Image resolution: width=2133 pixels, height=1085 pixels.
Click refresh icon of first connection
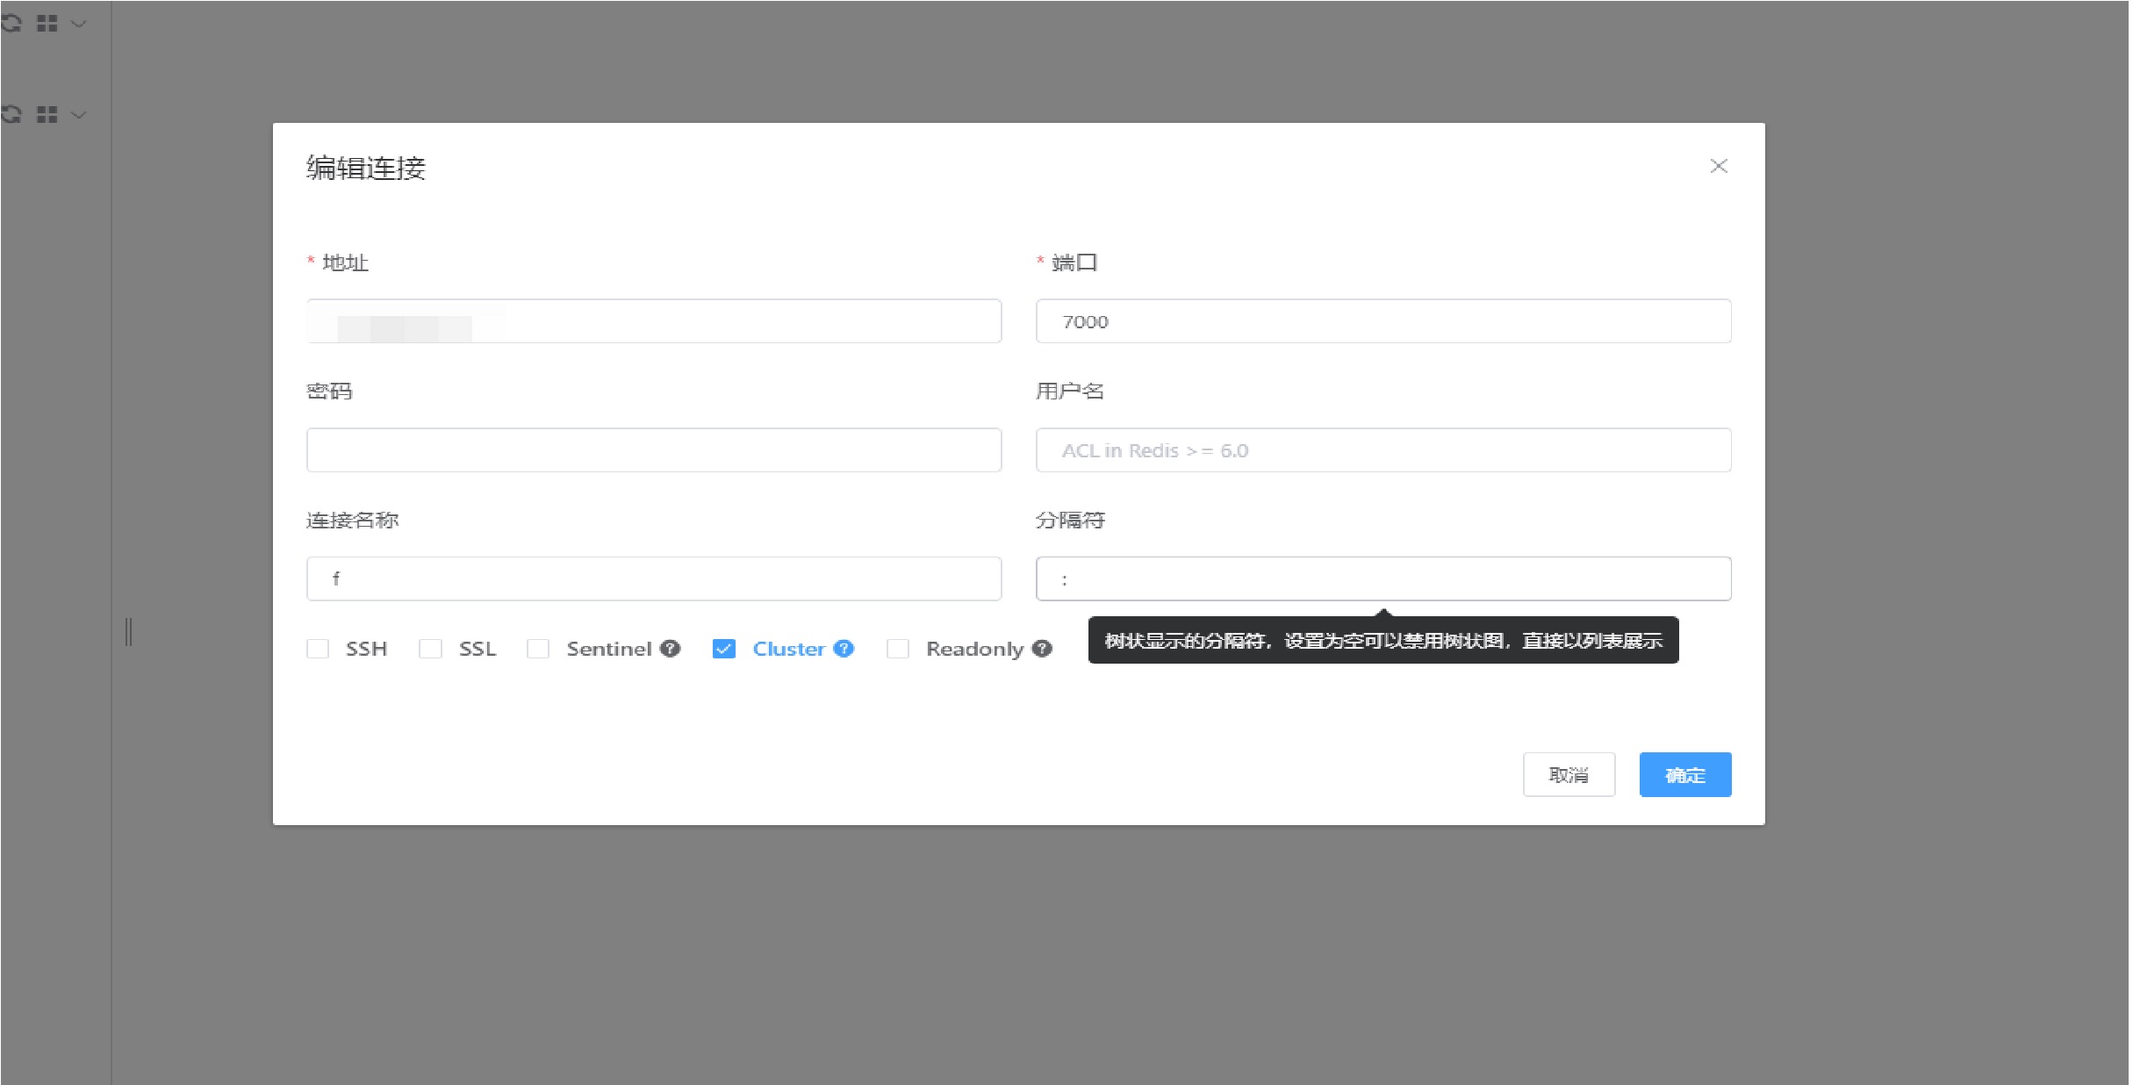click(11, 24)
